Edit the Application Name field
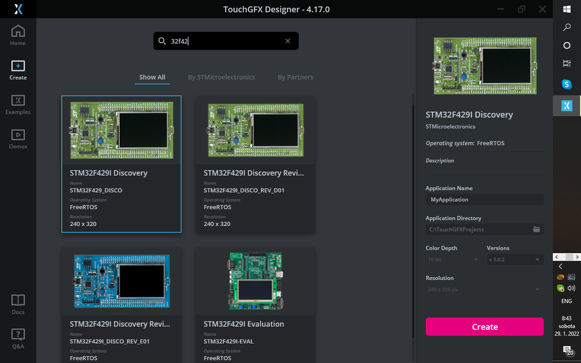The width and height of the screenshot is (581, 363). 484,200
